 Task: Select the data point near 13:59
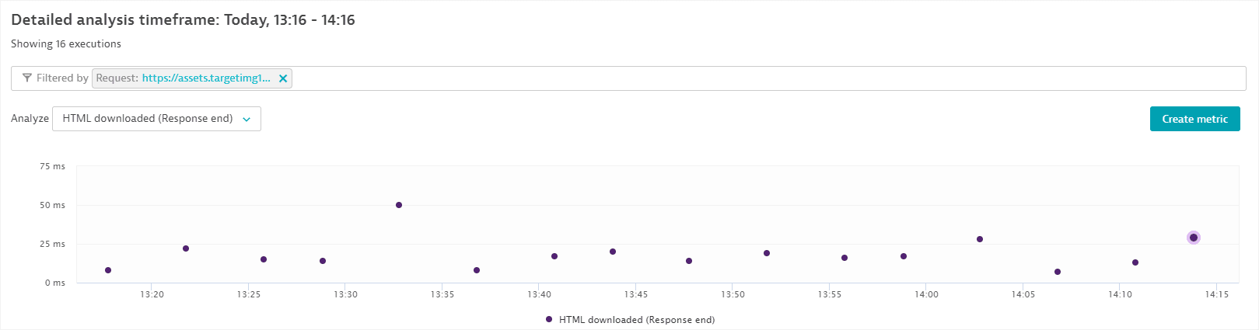coord(904,256)
